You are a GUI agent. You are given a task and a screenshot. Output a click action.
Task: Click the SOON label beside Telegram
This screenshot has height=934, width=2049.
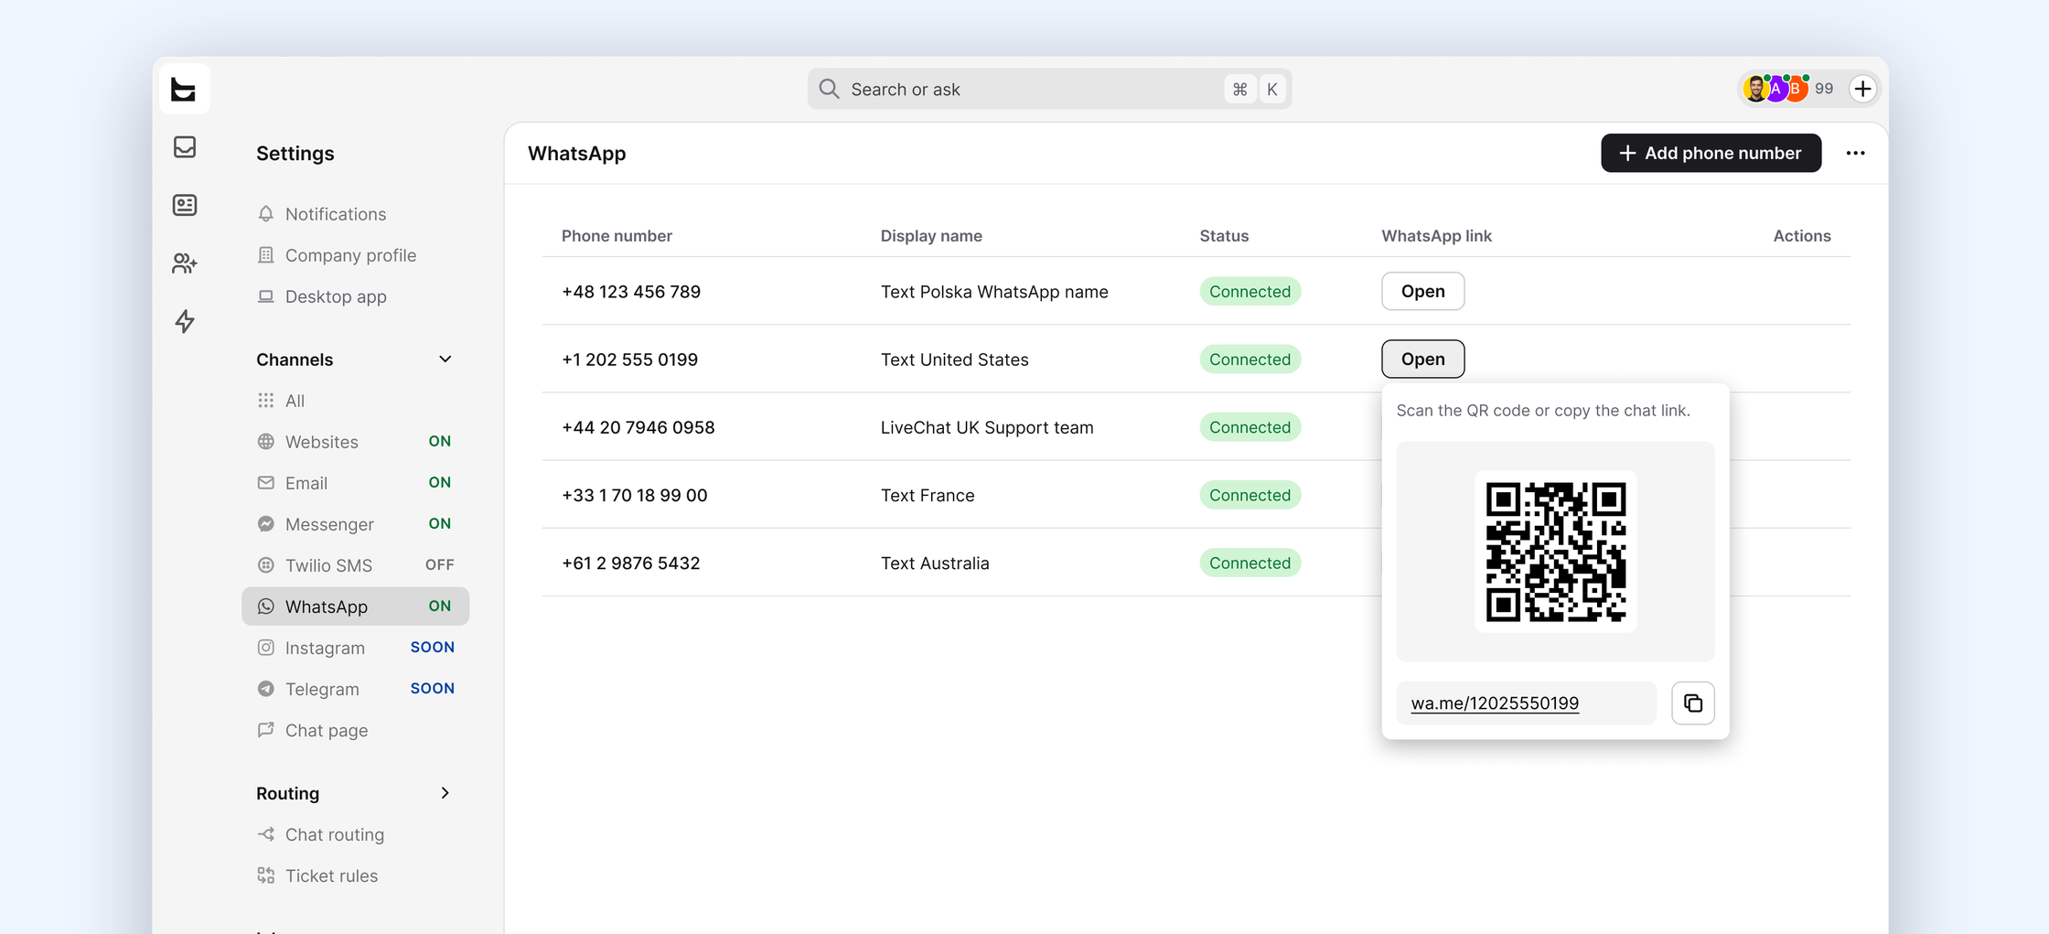(433, 688)
